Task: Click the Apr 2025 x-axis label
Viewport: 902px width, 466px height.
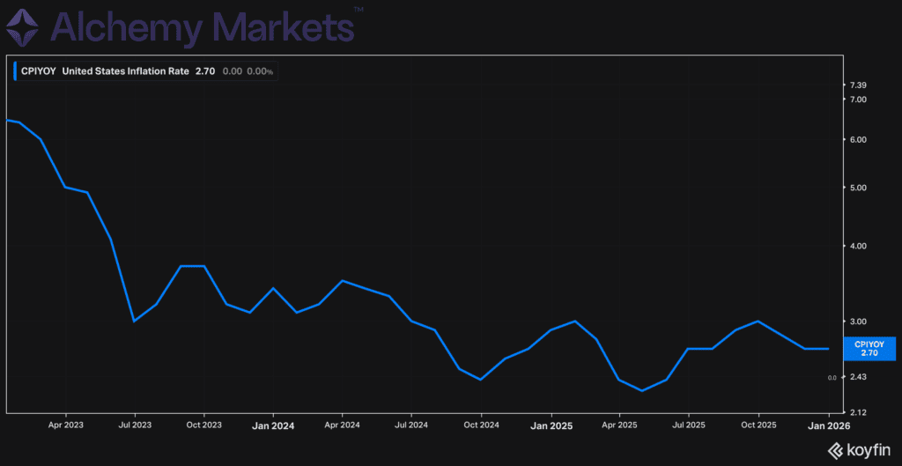Action: 620,425
